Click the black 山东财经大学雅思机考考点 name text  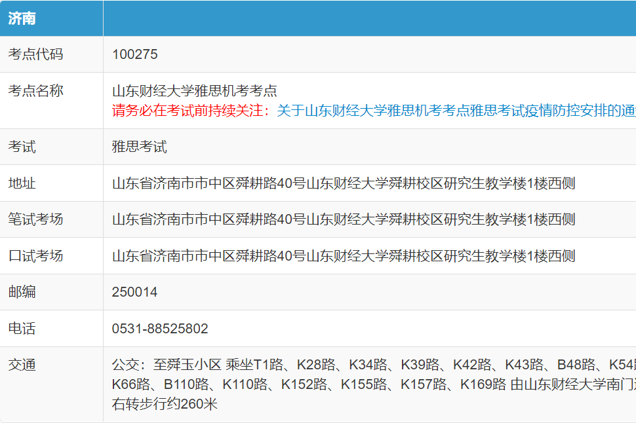pos(195,91)
